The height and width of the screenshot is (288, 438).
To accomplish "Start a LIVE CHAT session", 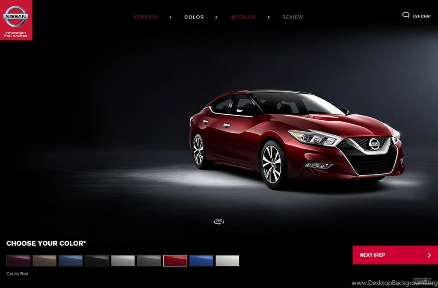I will (421, 16).
